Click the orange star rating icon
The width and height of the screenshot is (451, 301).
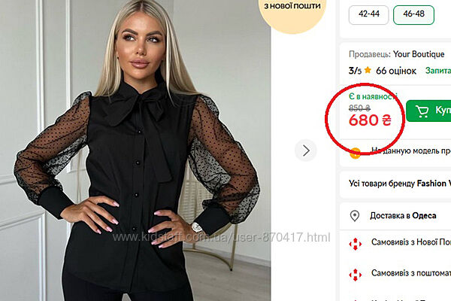[x=368, y=70]
